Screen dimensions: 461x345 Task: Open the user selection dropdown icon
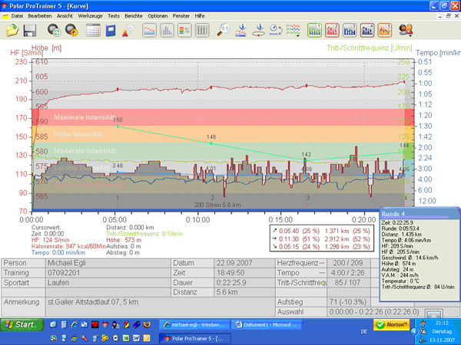coord(406,30)
